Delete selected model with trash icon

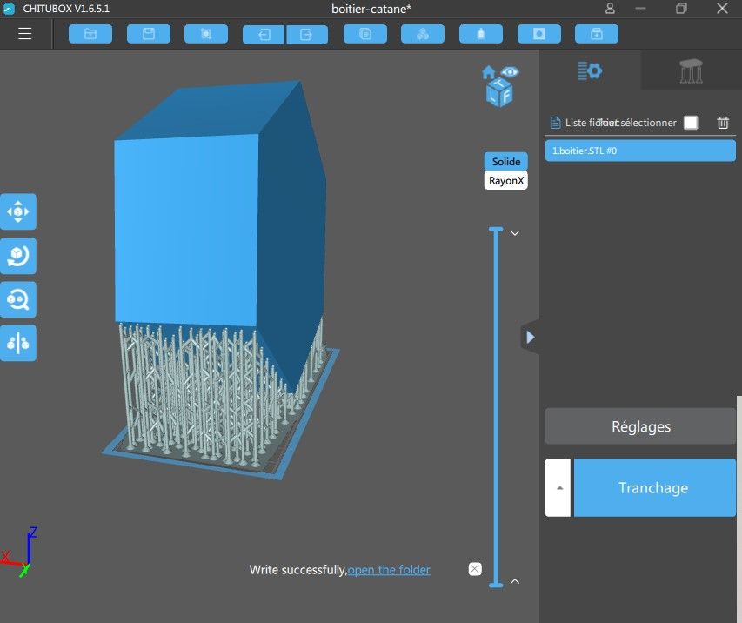click(723, 123)
